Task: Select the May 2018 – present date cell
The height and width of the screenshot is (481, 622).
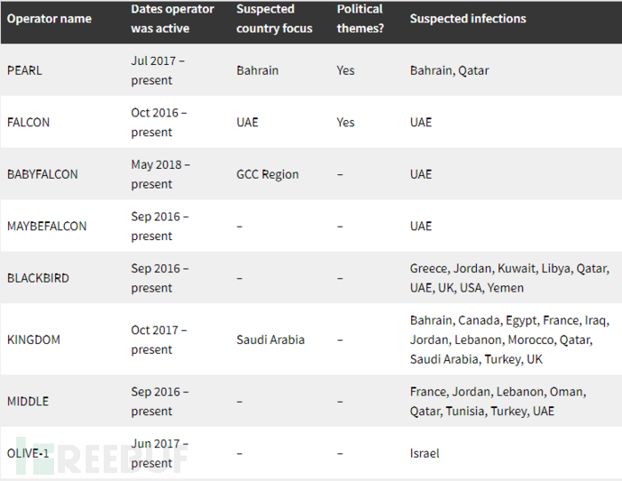Action: 160,174
